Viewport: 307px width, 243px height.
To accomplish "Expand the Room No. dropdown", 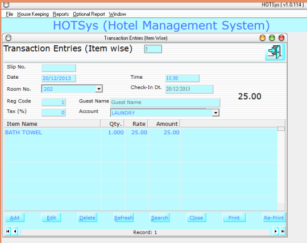I will point(99,89).
